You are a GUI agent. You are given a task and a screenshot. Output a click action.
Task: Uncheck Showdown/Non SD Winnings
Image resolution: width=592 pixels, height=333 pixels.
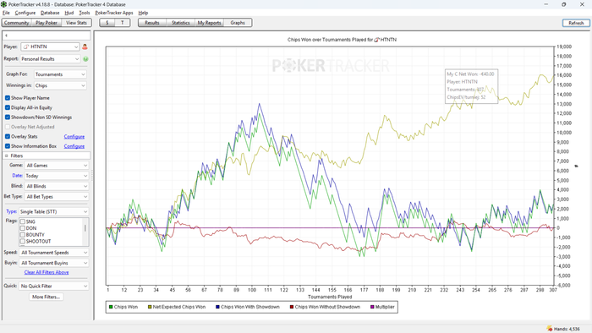pos(8,117)
